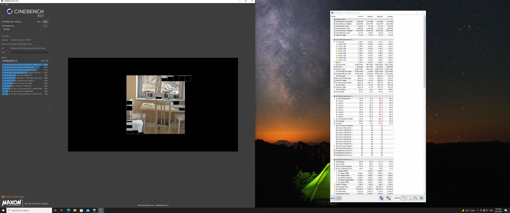Open Microsoft Edge from the taskbar
Image resolution: width=510 pixels, height=213 pixels.
pyautogui.click(x=68, y=210)
